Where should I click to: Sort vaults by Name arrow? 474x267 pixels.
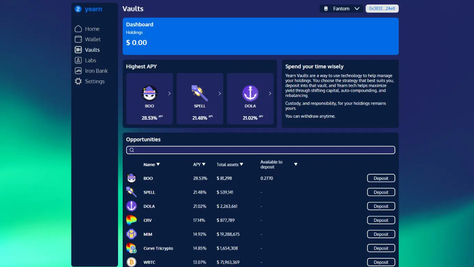click(x=158, y=164)
